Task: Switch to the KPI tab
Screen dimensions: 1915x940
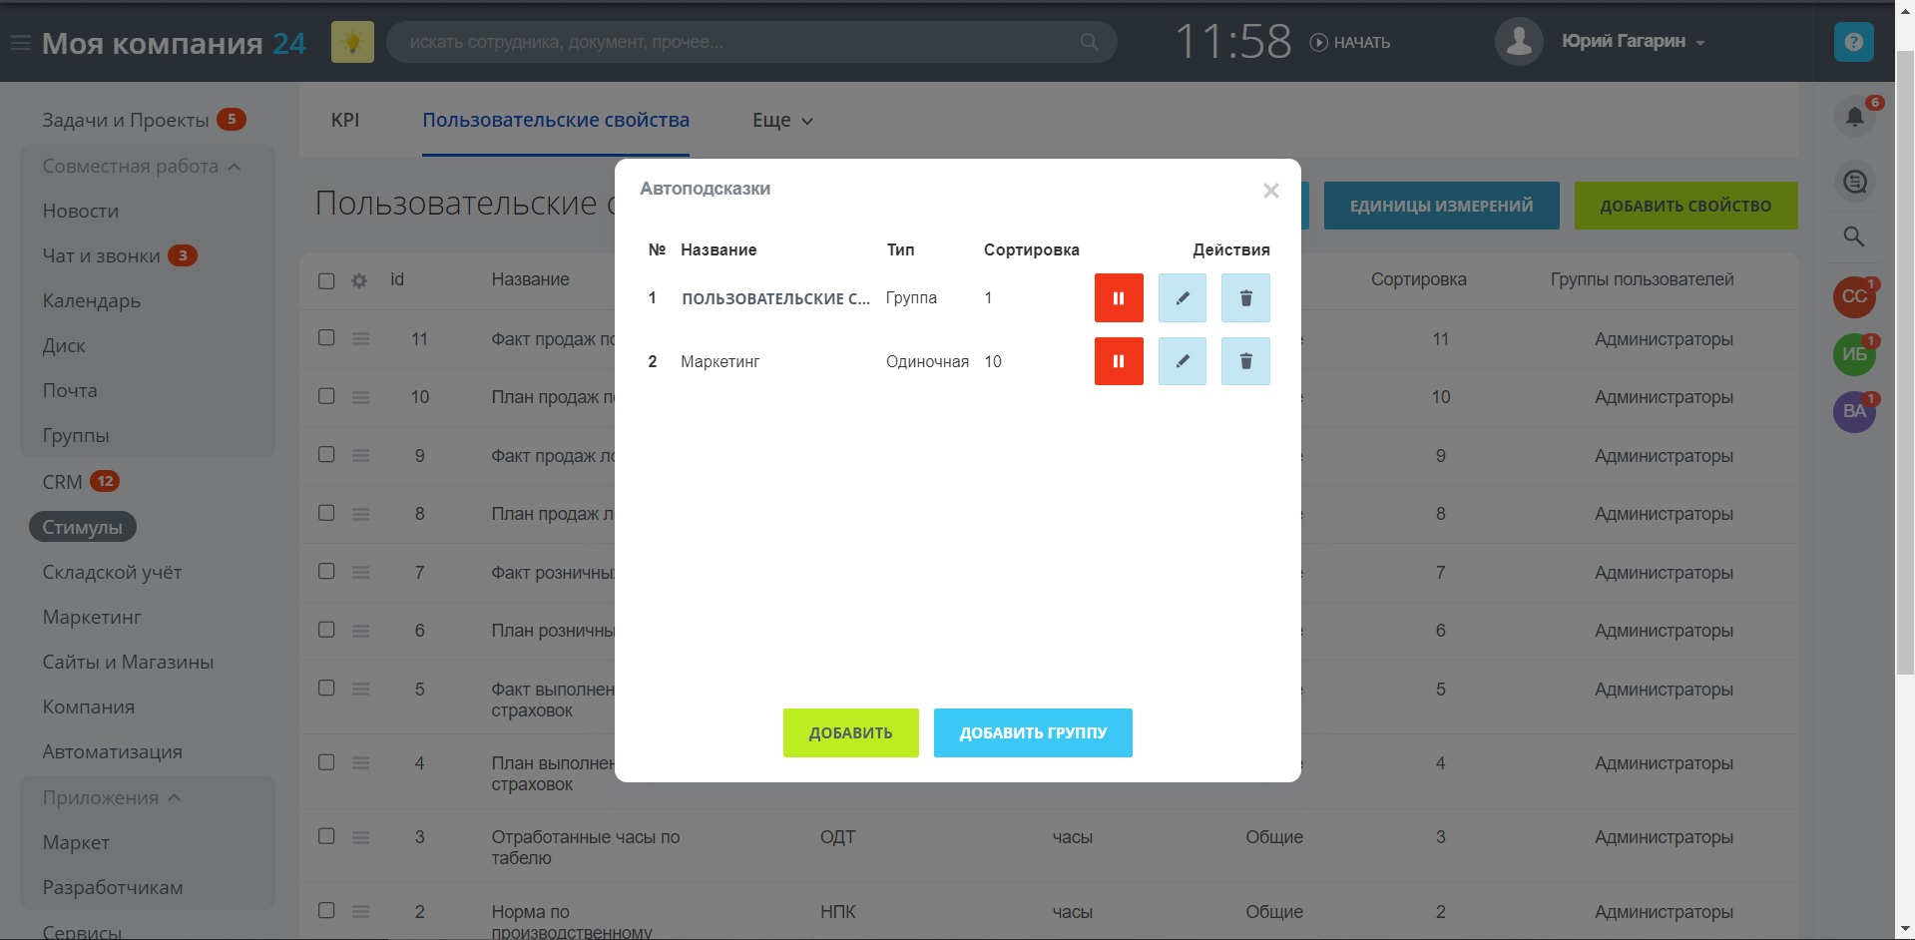Action: [x=345, y=120]
